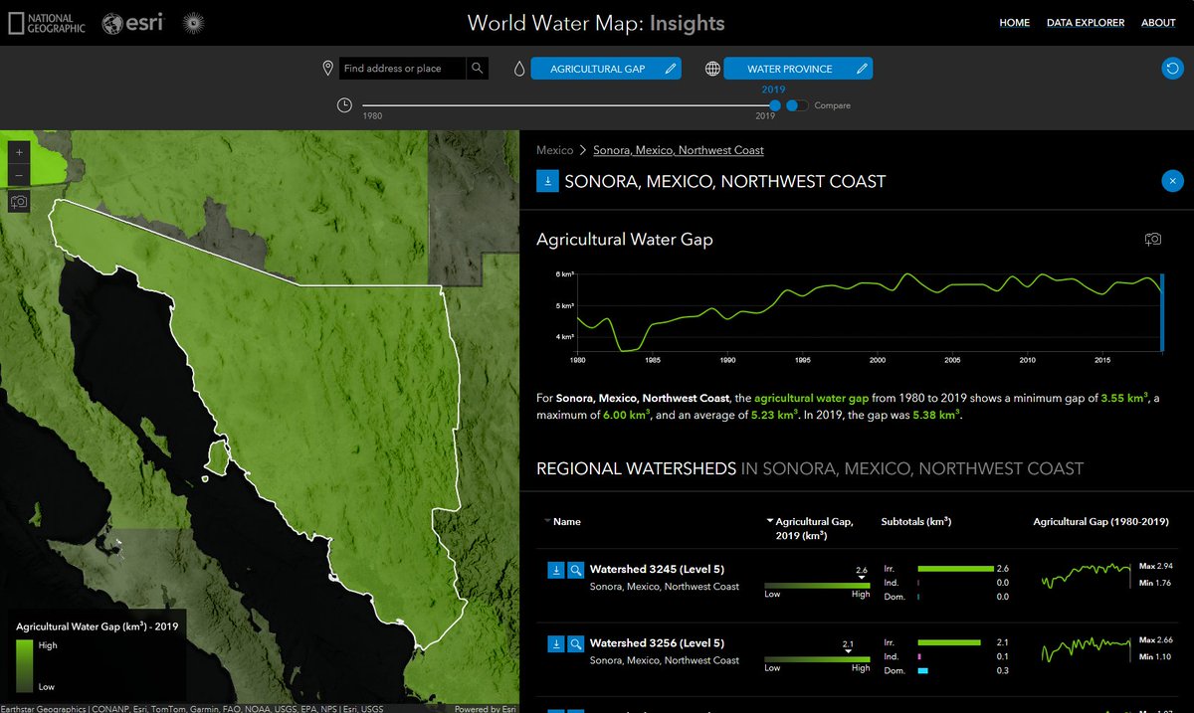Open Data Explorer
This screenshot has height=713, width=1194.
tap(1086, 23)
